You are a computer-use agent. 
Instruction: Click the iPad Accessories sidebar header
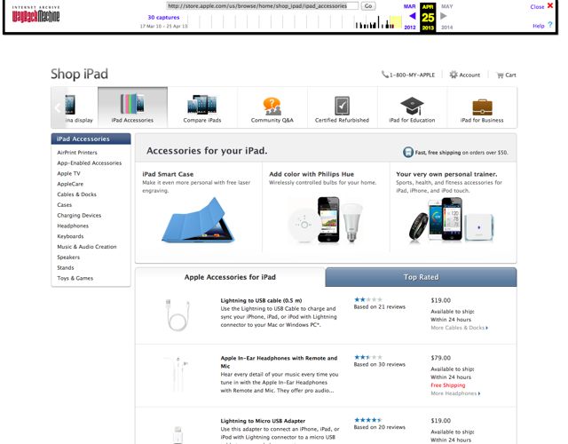91,139
